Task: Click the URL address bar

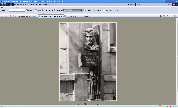Action: pyautogui.click(x=72, y=4)
